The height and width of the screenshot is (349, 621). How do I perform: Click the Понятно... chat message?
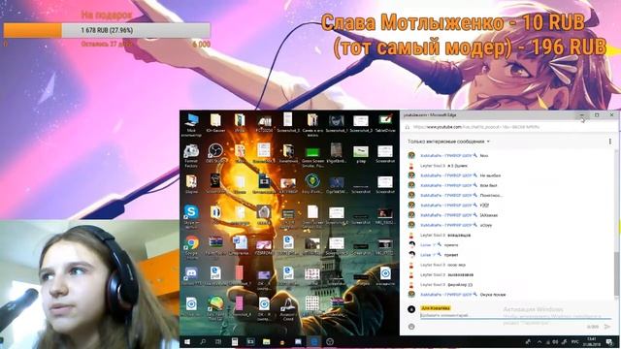pos(491,195)
